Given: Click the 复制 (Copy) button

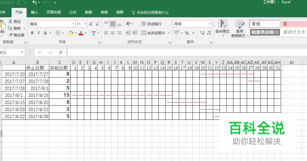Looking at the screenshot, I should tap(15, 28).
